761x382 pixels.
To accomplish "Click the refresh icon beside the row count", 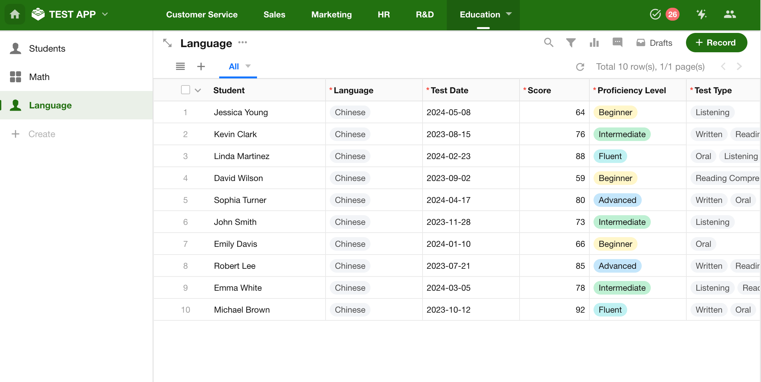I will click(x=580, y=67).
